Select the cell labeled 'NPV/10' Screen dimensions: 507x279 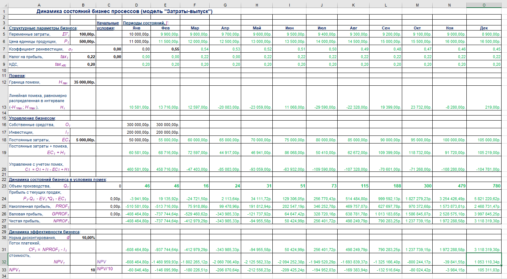pos(108,269)
